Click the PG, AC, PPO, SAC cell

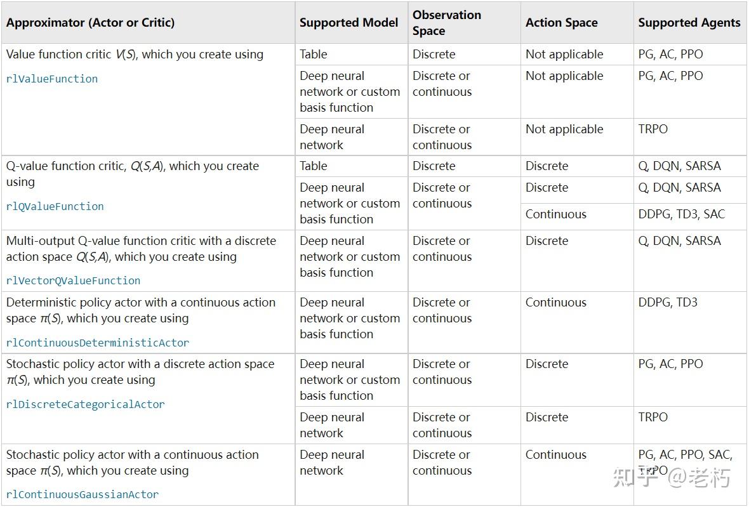[685, 455]
